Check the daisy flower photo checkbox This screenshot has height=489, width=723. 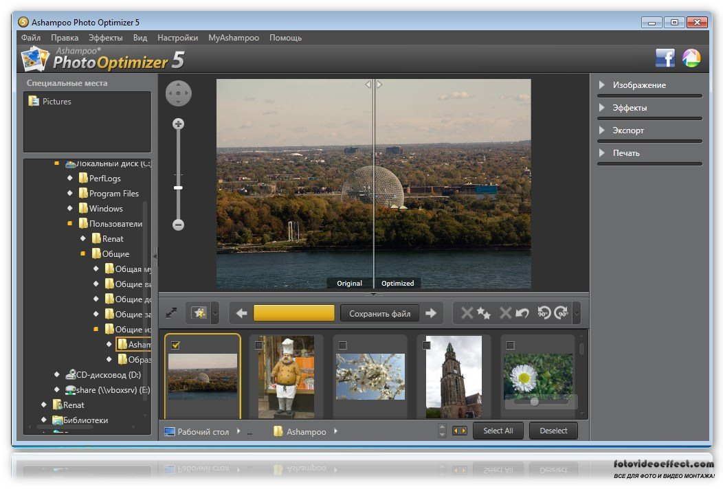pyautogui.click(x=511, y=345)
